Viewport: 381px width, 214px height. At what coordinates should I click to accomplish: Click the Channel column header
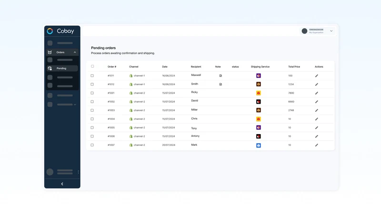134,67
